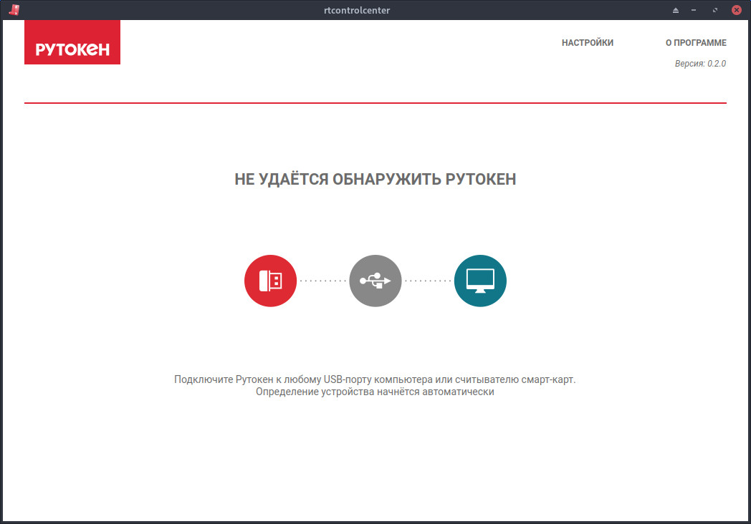Click the keep-above arrow button in title bar
Image resolution: width=751 pixels, height=524 pixels.
click(676, 10)
